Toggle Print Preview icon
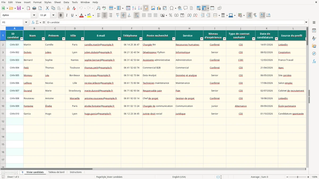 click(x=40, y=8)
